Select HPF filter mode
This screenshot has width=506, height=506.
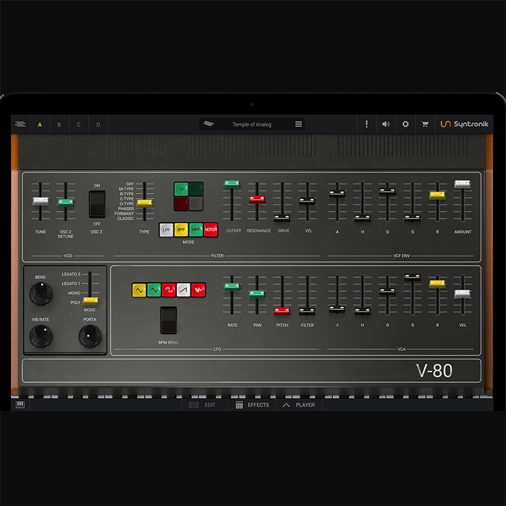coord(196,230)
